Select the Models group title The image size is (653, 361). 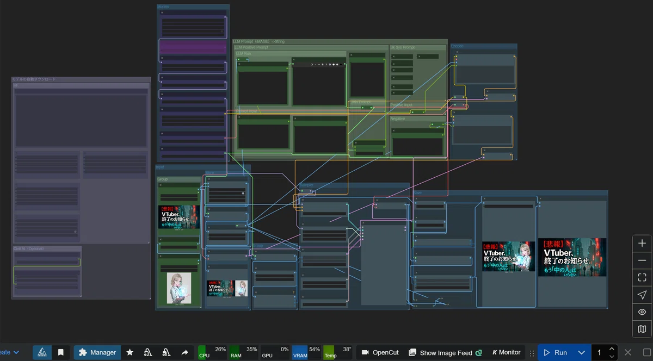coord(163,7)
